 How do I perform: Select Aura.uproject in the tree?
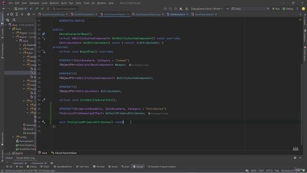[x=25, y=141]
